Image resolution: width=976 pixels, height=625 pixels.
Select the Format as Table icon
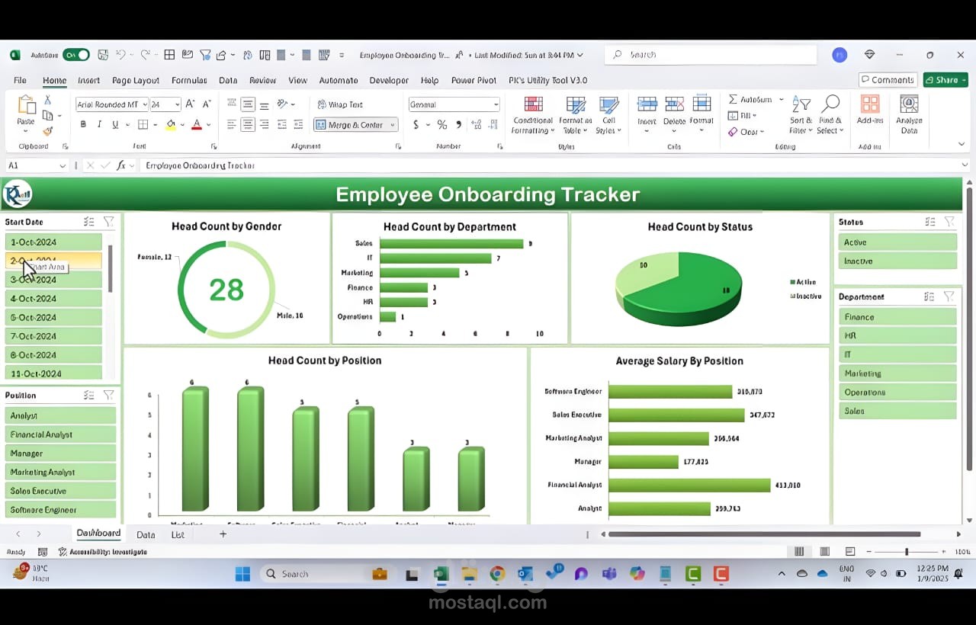click(x=575, y=114)
